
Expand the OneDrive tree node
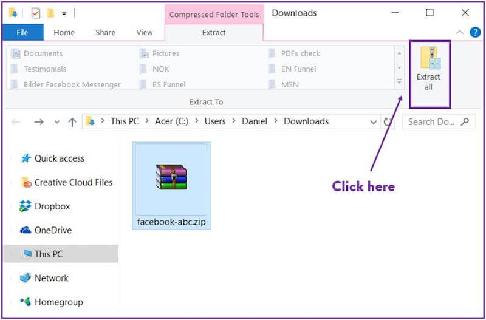(x=12, y=230)
